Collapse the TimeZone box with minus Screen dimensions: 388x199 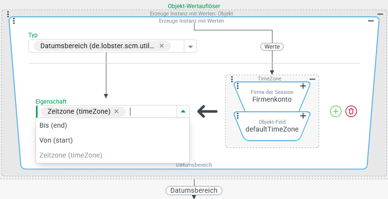(x=312, y=79)
